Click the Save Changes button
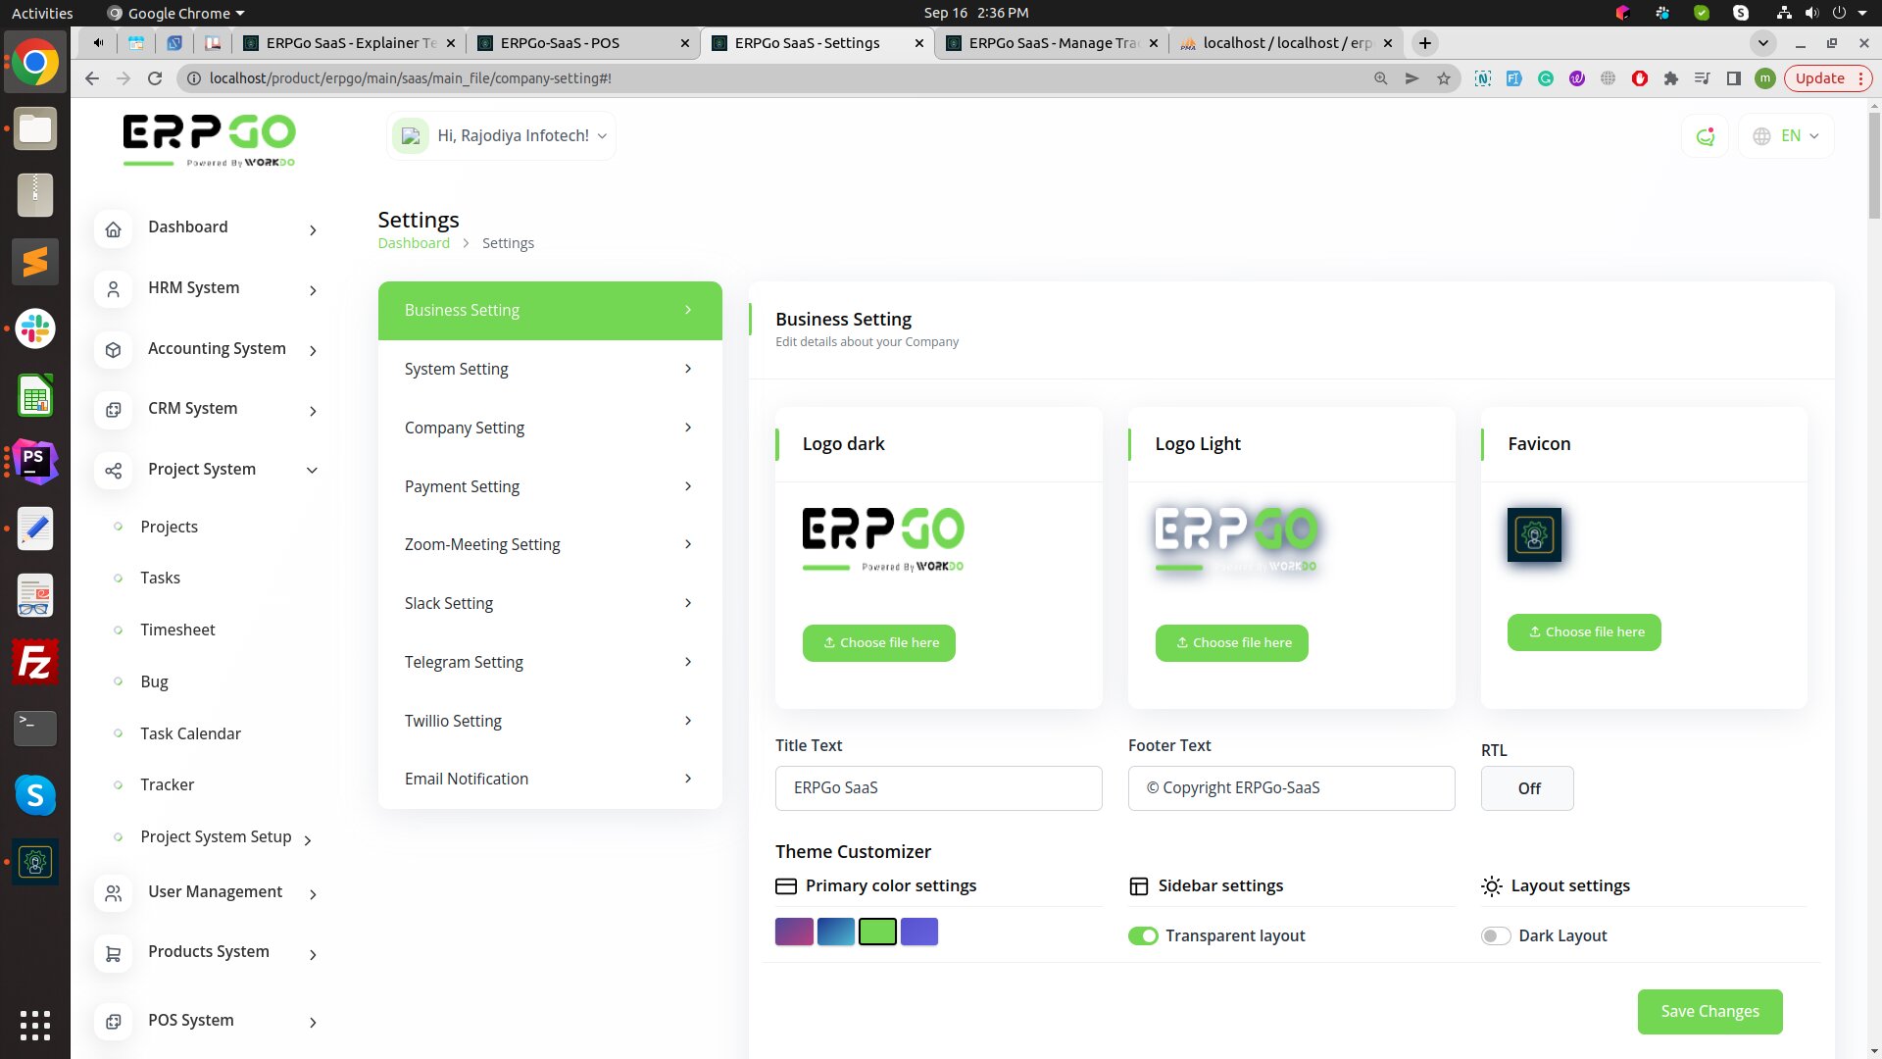The width and height of the screenshot is (1882, 1059). click(1709, 1011)
